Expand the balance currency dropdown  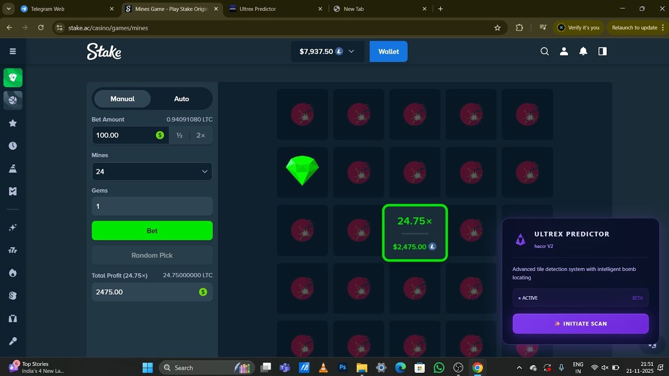(351, 51)
